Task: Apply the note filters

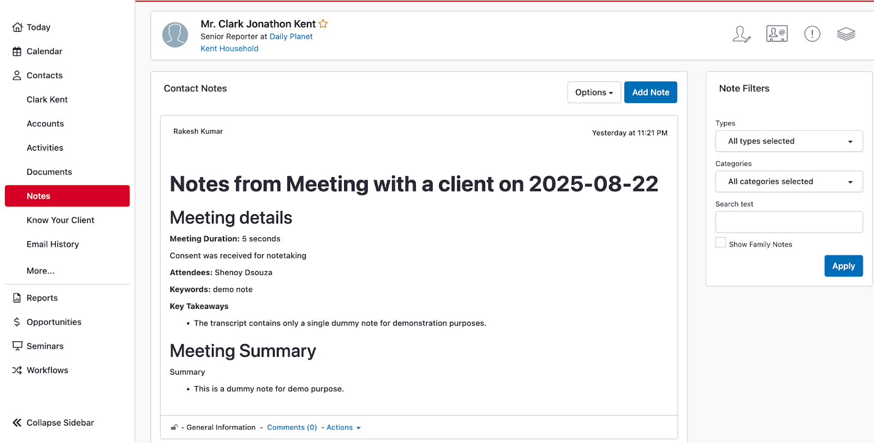Action: [x=843, y=266]
